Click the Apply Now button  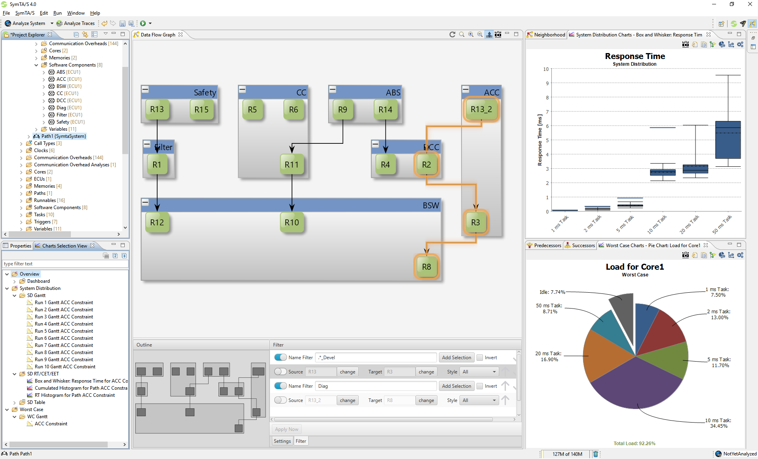[x=286, y=429]
